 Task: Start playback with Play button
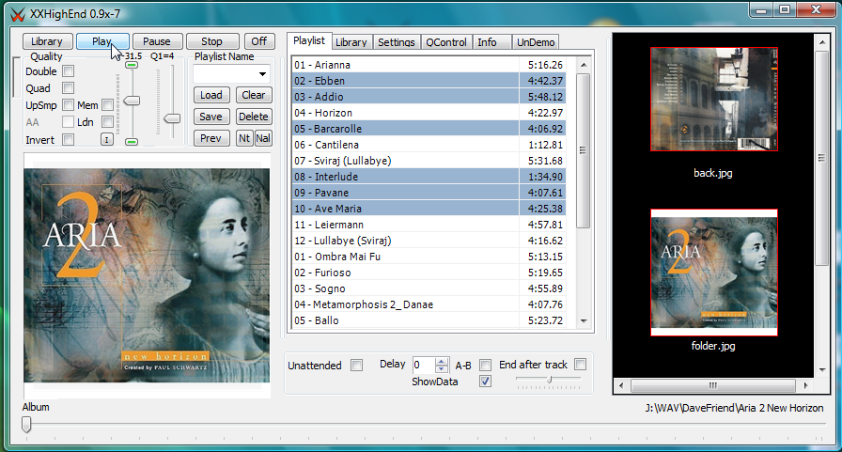click(x=102, y=41)
